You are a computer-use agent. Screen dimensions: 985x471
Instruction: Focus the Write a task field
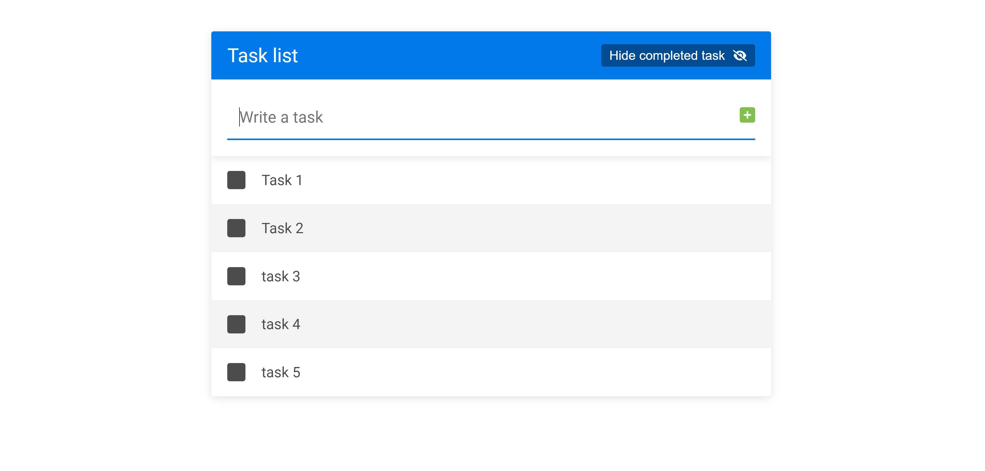(x=459, y=117)
